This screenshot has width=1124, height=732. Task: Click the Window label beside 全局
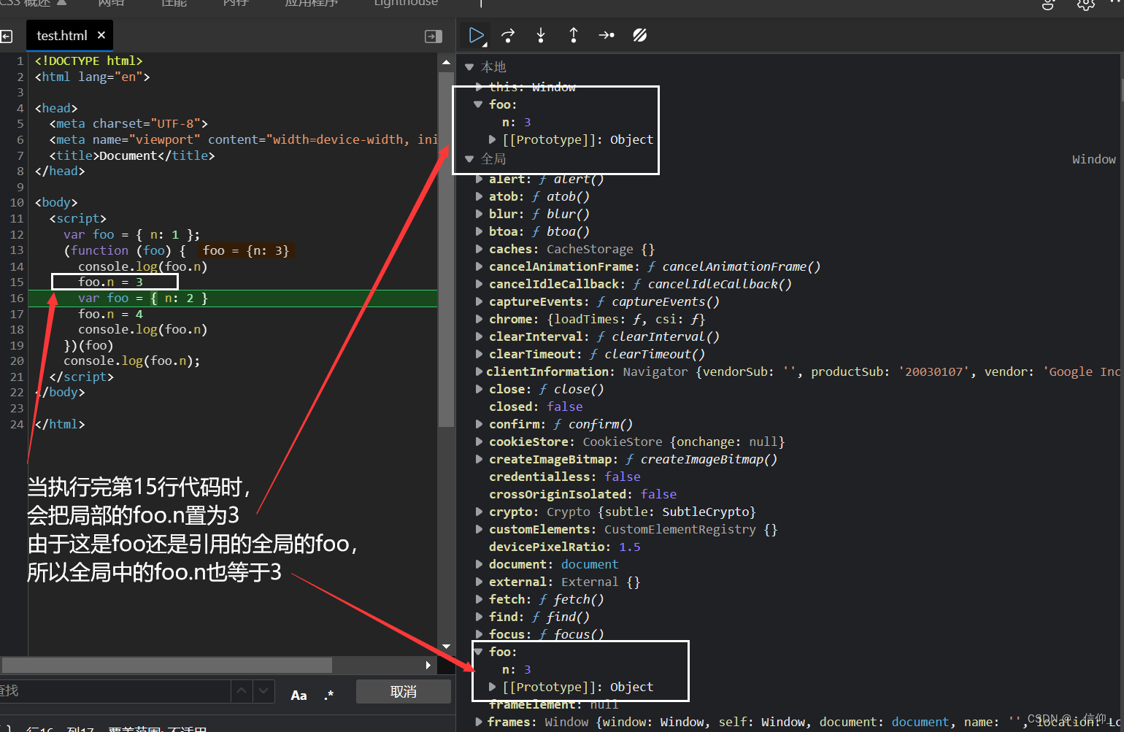click(1093, 159)
